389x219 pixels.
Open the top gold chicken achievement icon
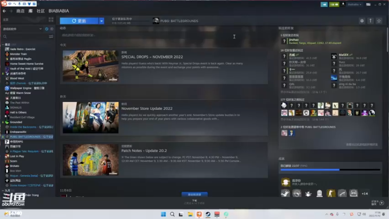(x=285, y=182)
